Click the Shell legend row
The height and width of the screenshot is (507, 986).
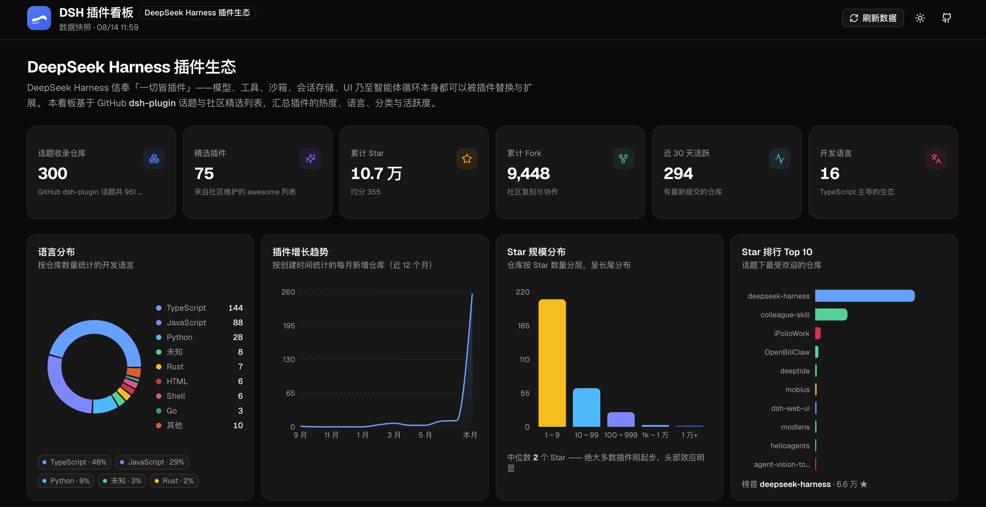pyautogui.click(x=199, y=396)
